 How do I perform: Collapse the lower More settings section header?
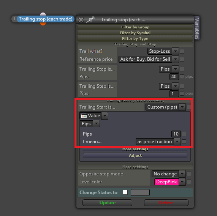(135, 167)
